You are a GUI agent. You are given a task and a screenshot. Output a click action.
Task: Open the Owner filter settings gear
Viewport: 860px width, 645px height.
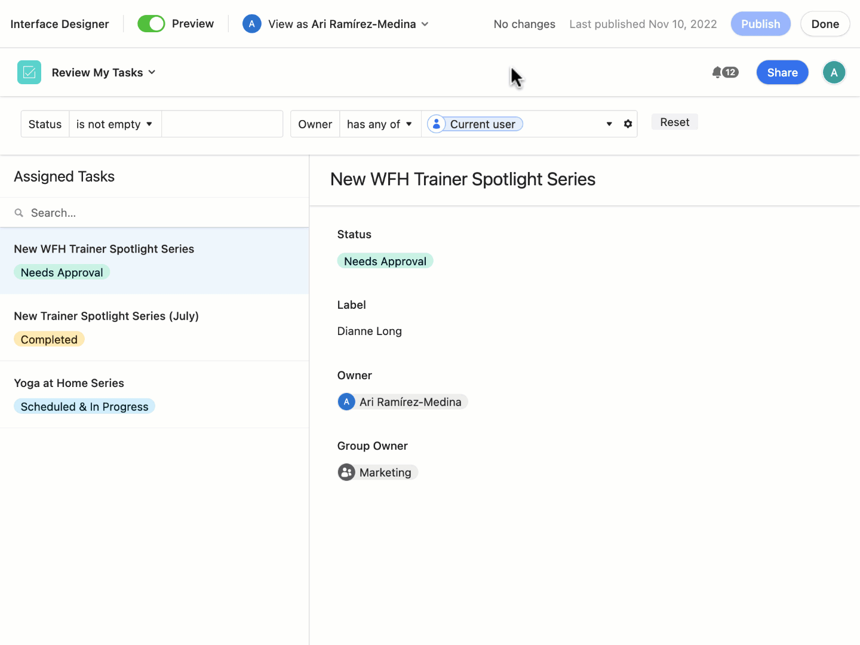[628, 124]
